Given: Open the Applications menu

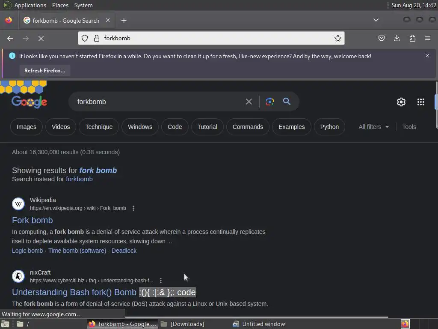Looking at the screenshot, I should (x=30, y=5).
